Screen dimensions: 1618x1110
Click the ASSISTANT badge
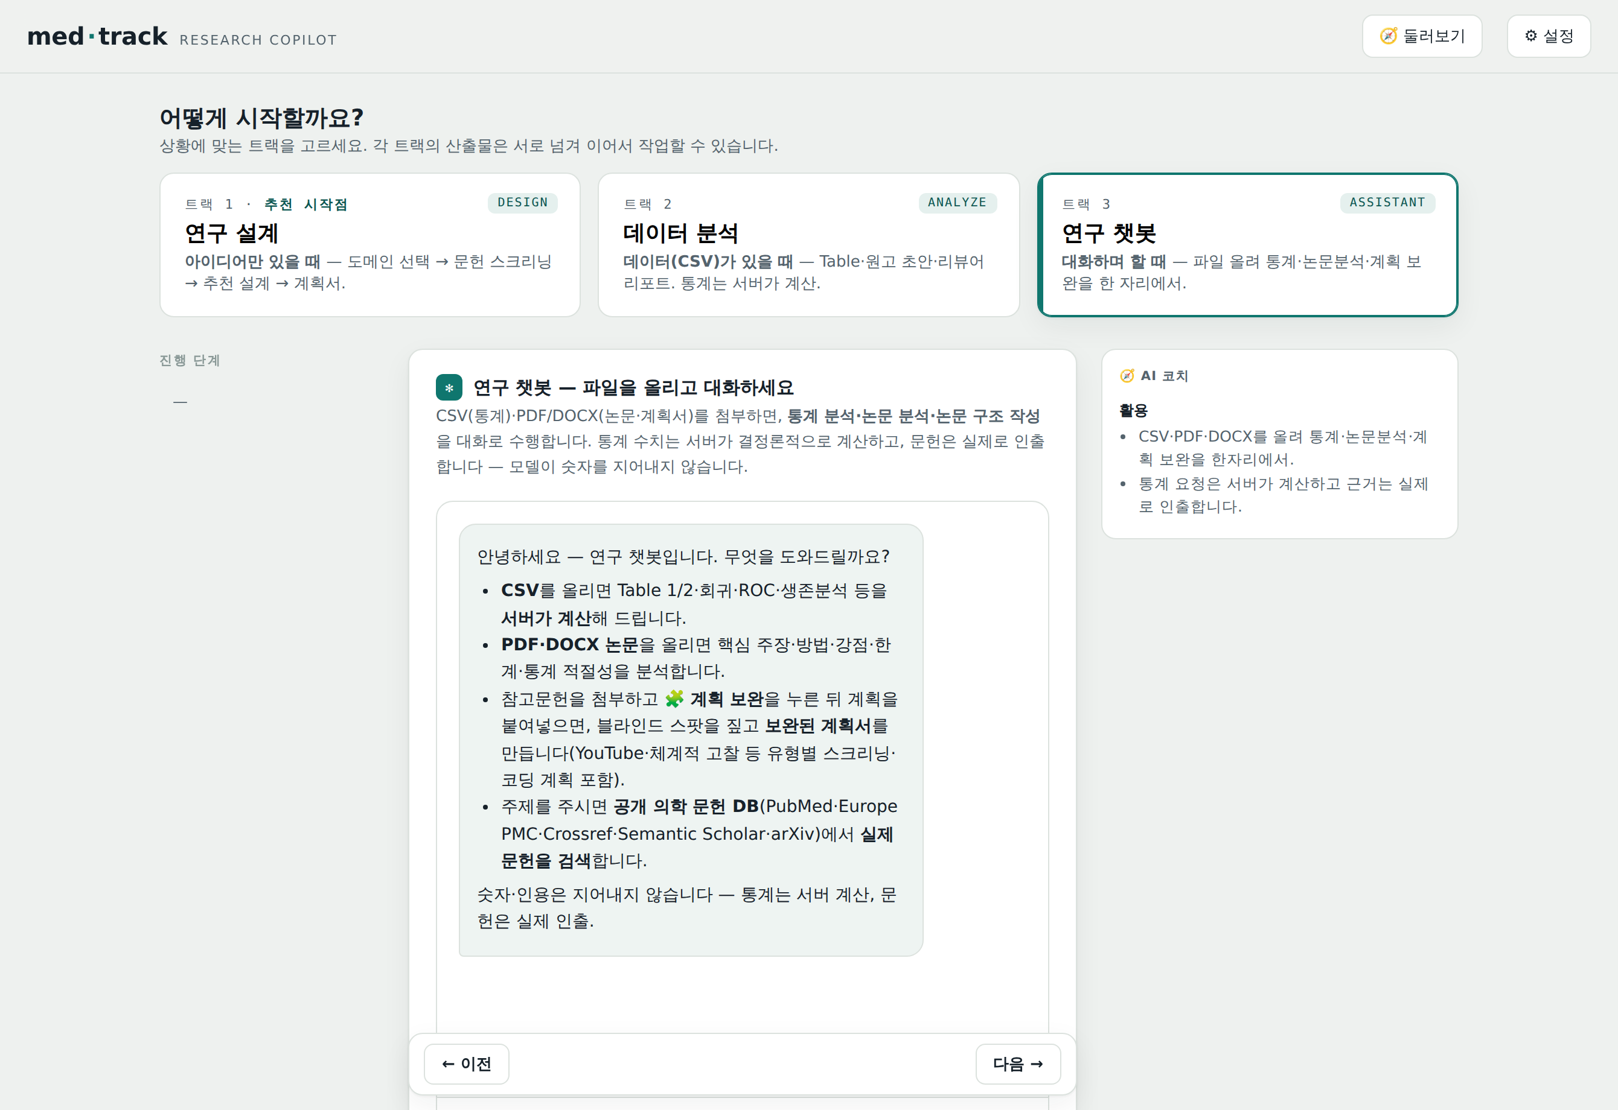1387,202
